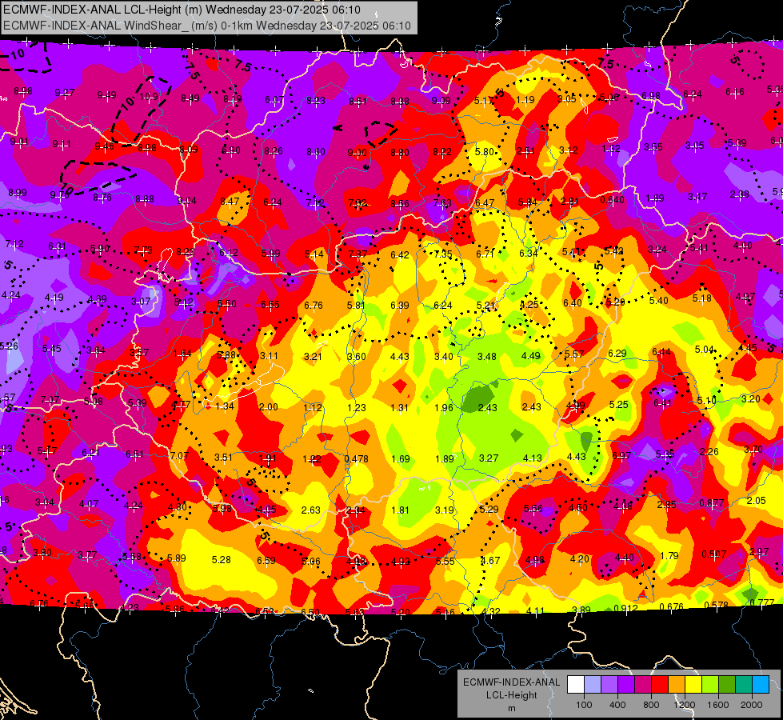Click the legend label '100'

pos(584,705)
